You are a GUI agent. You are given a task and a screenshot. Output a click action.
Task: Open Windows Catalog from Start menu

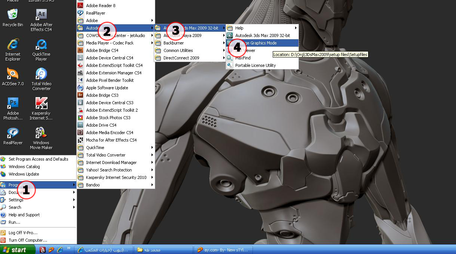coord(38,167)
